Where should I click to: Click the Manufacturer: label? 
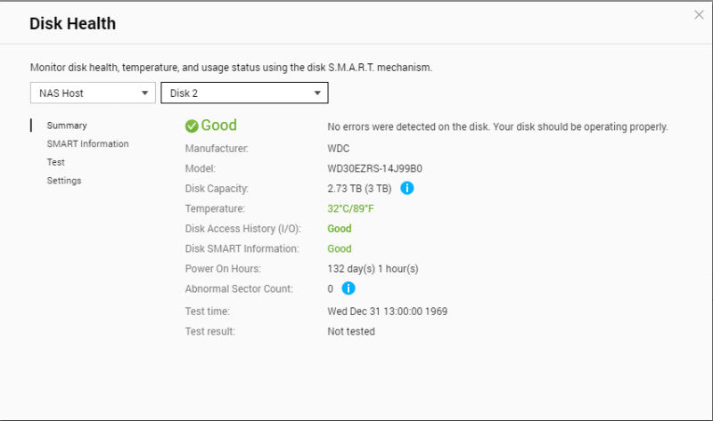point(217,149)
